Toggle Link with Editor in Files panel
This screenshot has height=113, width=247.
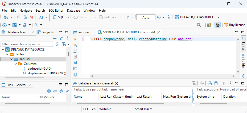67,91
